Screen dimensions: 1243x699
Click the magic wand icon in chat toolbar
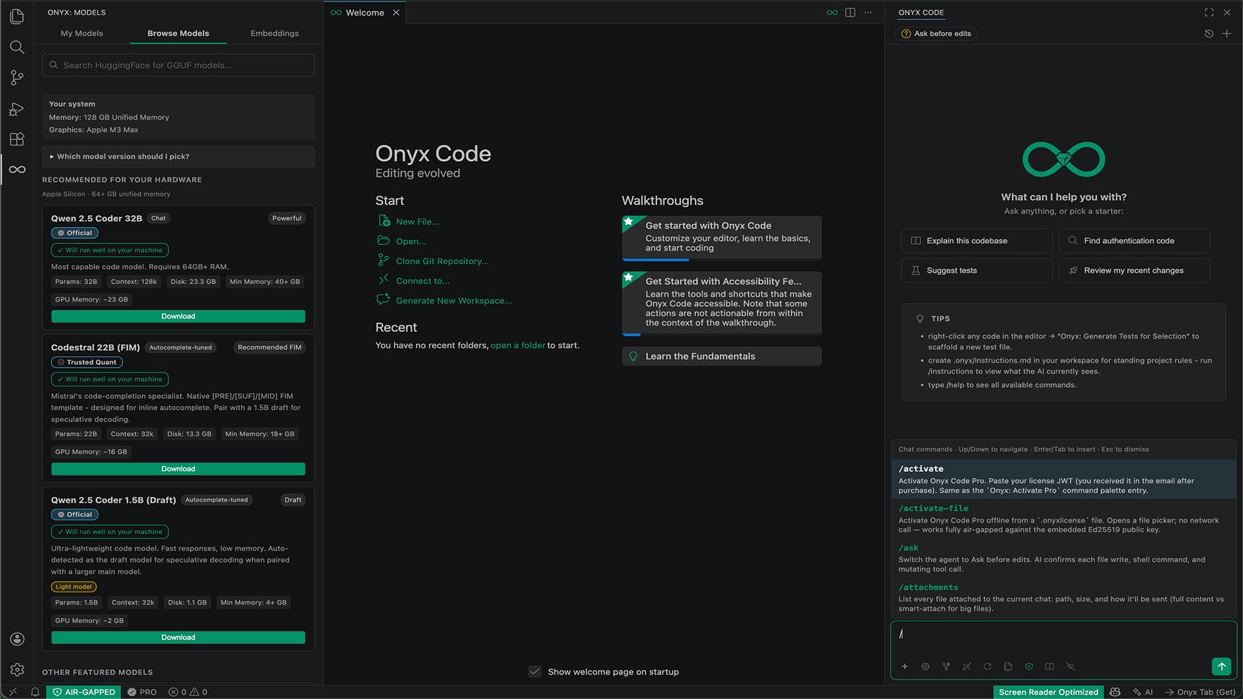967,667
